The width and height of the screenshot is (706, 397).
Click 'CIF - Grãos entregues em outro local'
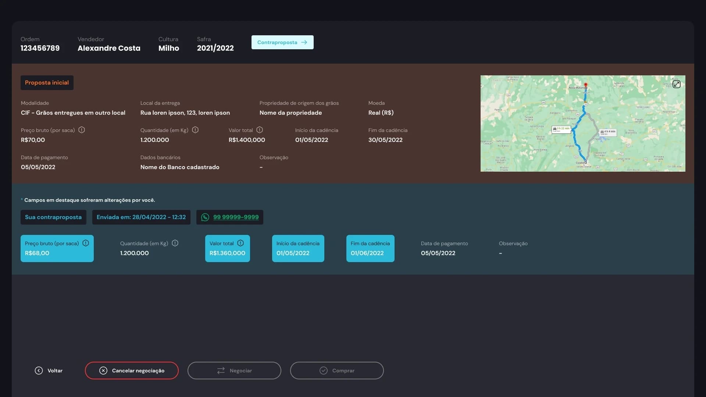click(x=73, y=113)
